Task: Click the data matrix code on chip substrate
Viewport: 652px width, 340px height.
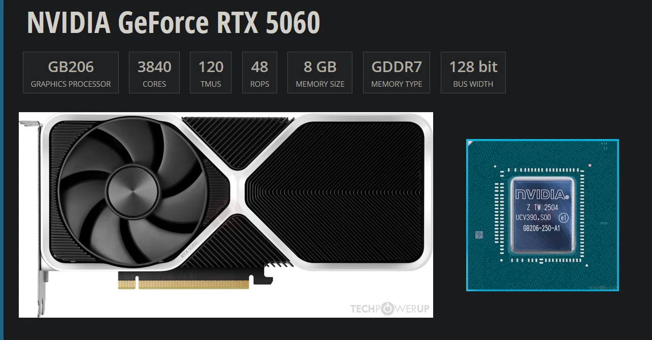Action: pyautogui.click(x=479, y=235)
